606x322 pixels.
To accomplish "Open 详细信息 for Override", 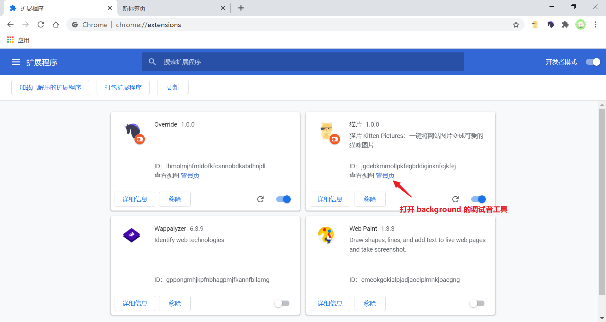I will click(x=135, y=199).
